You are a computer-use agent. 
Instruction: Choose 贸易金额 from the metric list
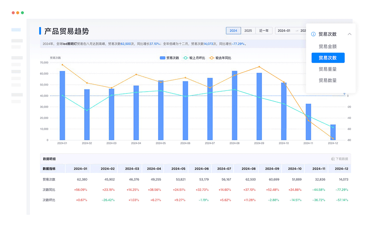pyautogui.click(x=328, y=46)
